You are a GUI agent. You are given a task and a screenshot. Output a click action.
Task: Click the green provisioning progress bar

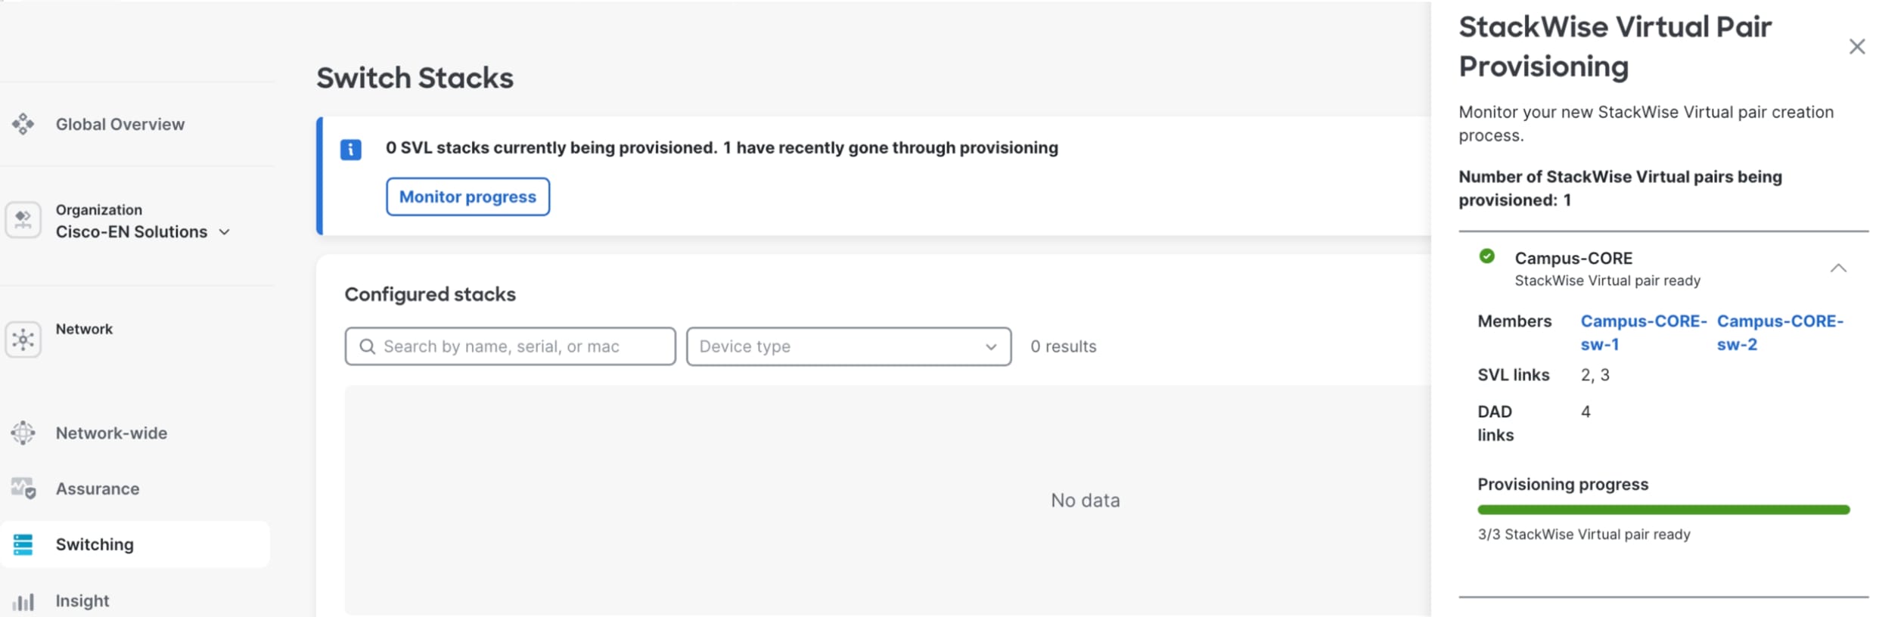click(x=1664, y=509)
